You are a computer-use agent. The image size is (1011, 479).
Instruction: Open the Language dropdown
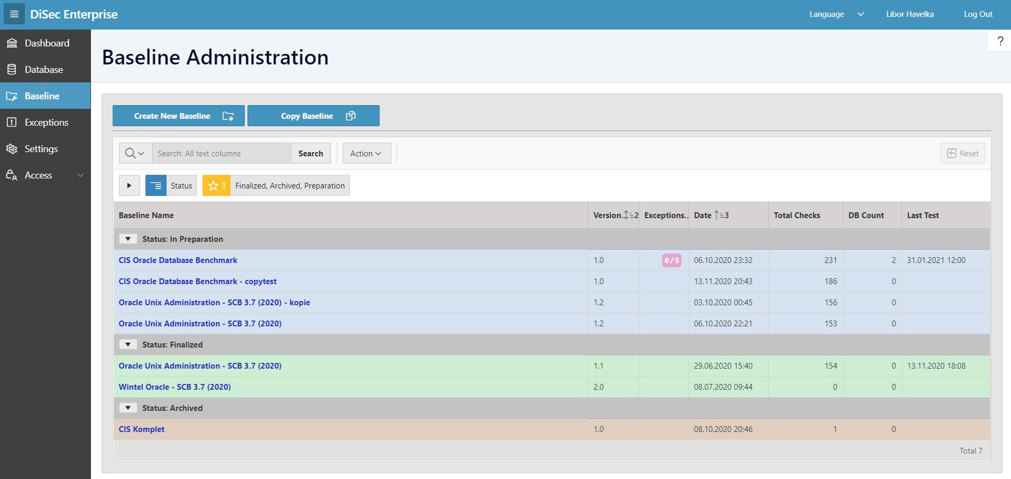coord(836,14)
